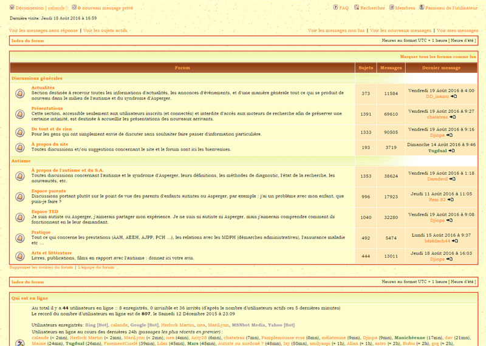Viewport: 486px width, 346px height.
Task: Jump to latest post by DD_isamu
Action: pos(454,97)
